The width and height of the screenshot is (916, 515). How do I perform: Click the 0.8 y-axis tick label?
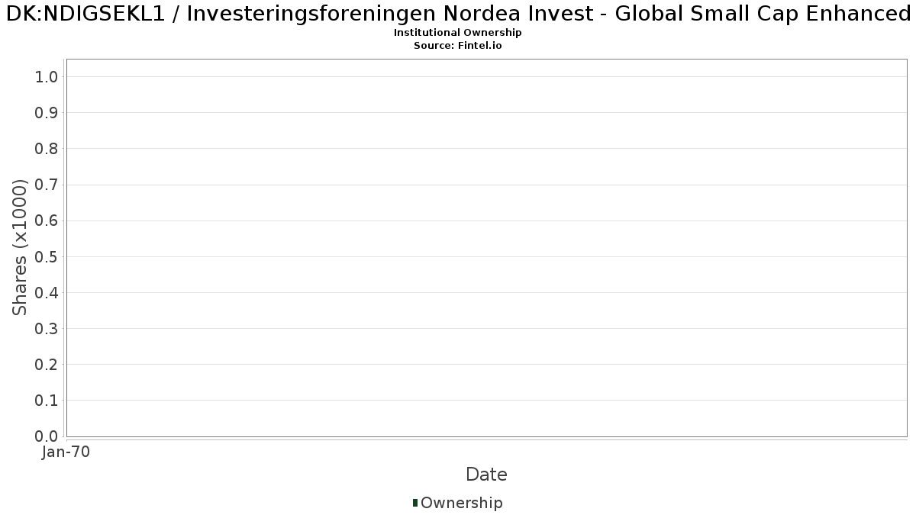(x=47, y=149)
